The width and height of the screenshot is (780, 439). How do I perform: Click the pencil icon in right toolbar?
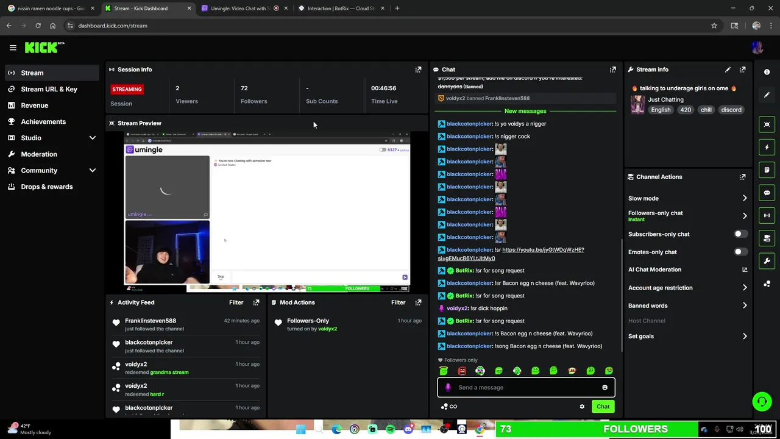point(767,95)
